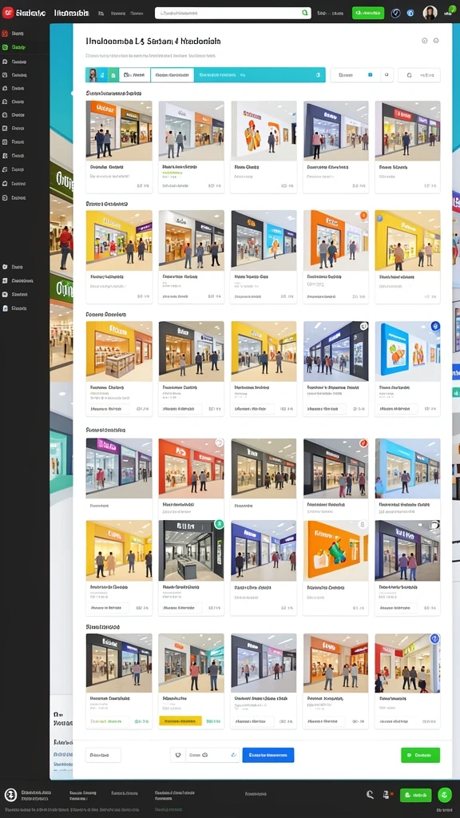This screenshot has width=460, height=818.
Task: Click the red logo icon in top-left corner
Action: 8,13
